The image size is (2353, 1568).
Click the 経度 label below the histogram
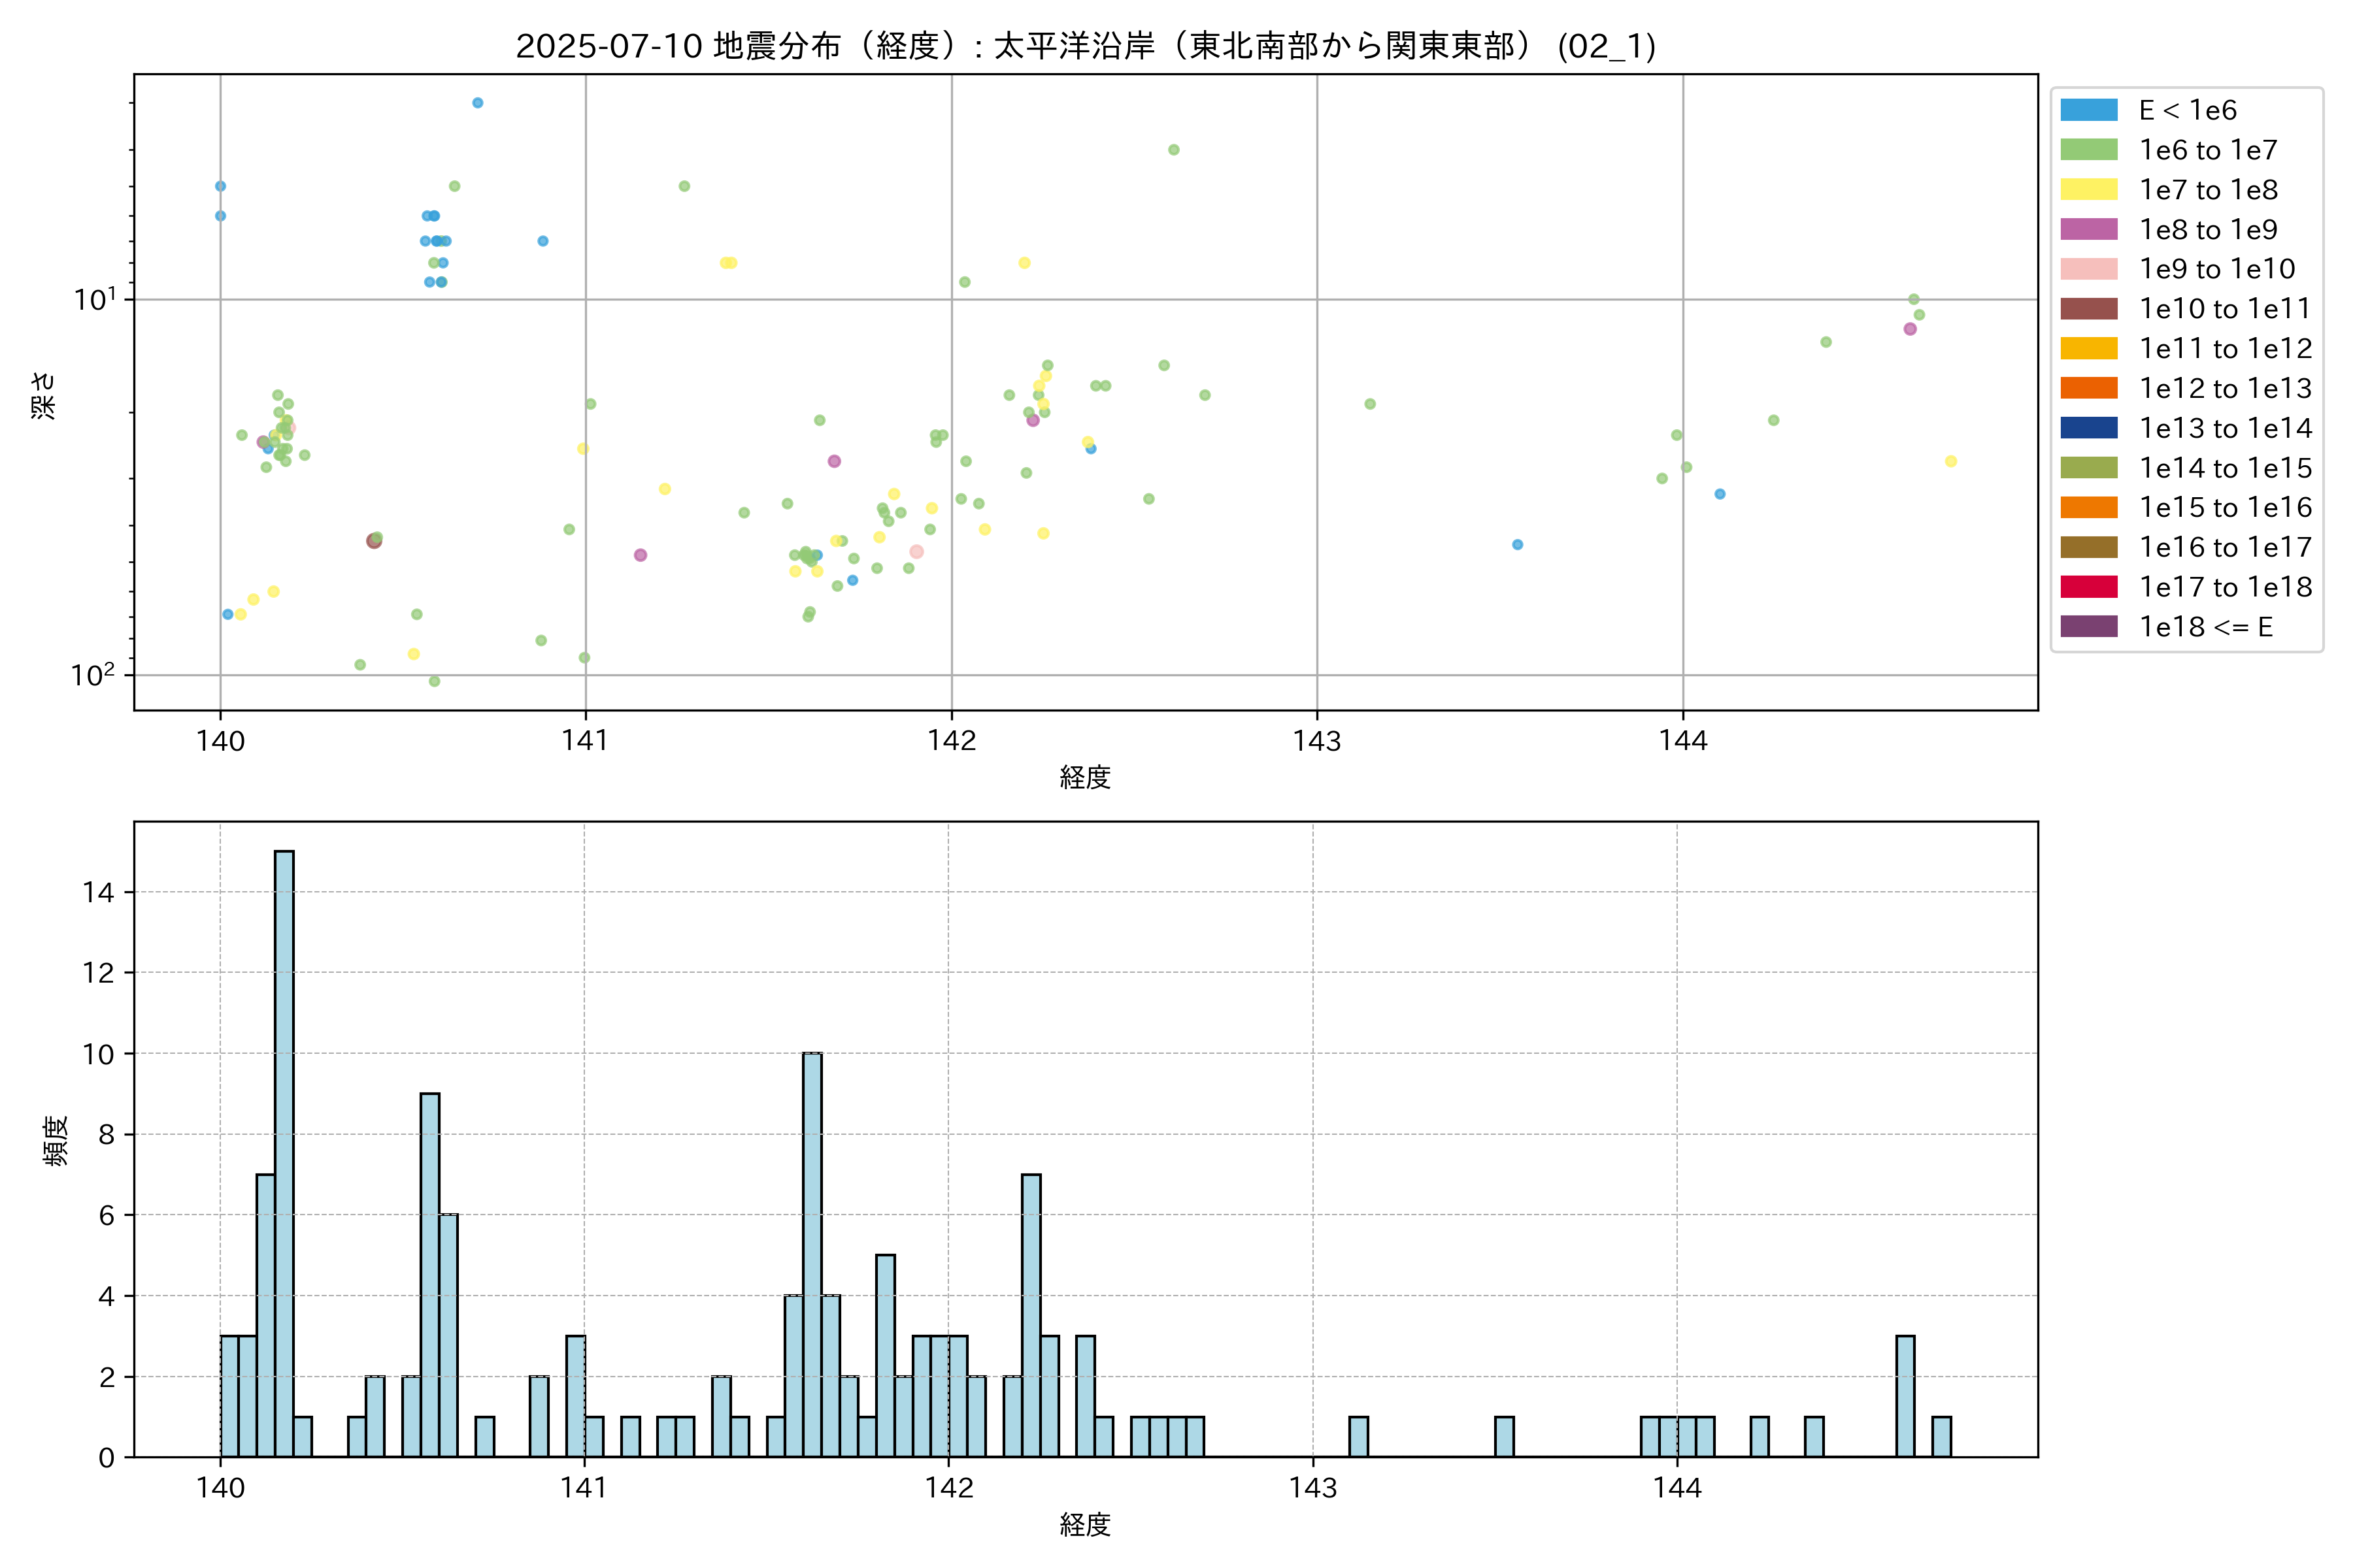[x=1086, y=1525]
